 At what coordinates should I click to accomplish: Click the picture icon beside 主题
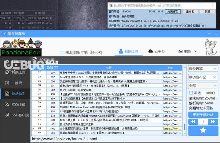click(x=180, y=51)
